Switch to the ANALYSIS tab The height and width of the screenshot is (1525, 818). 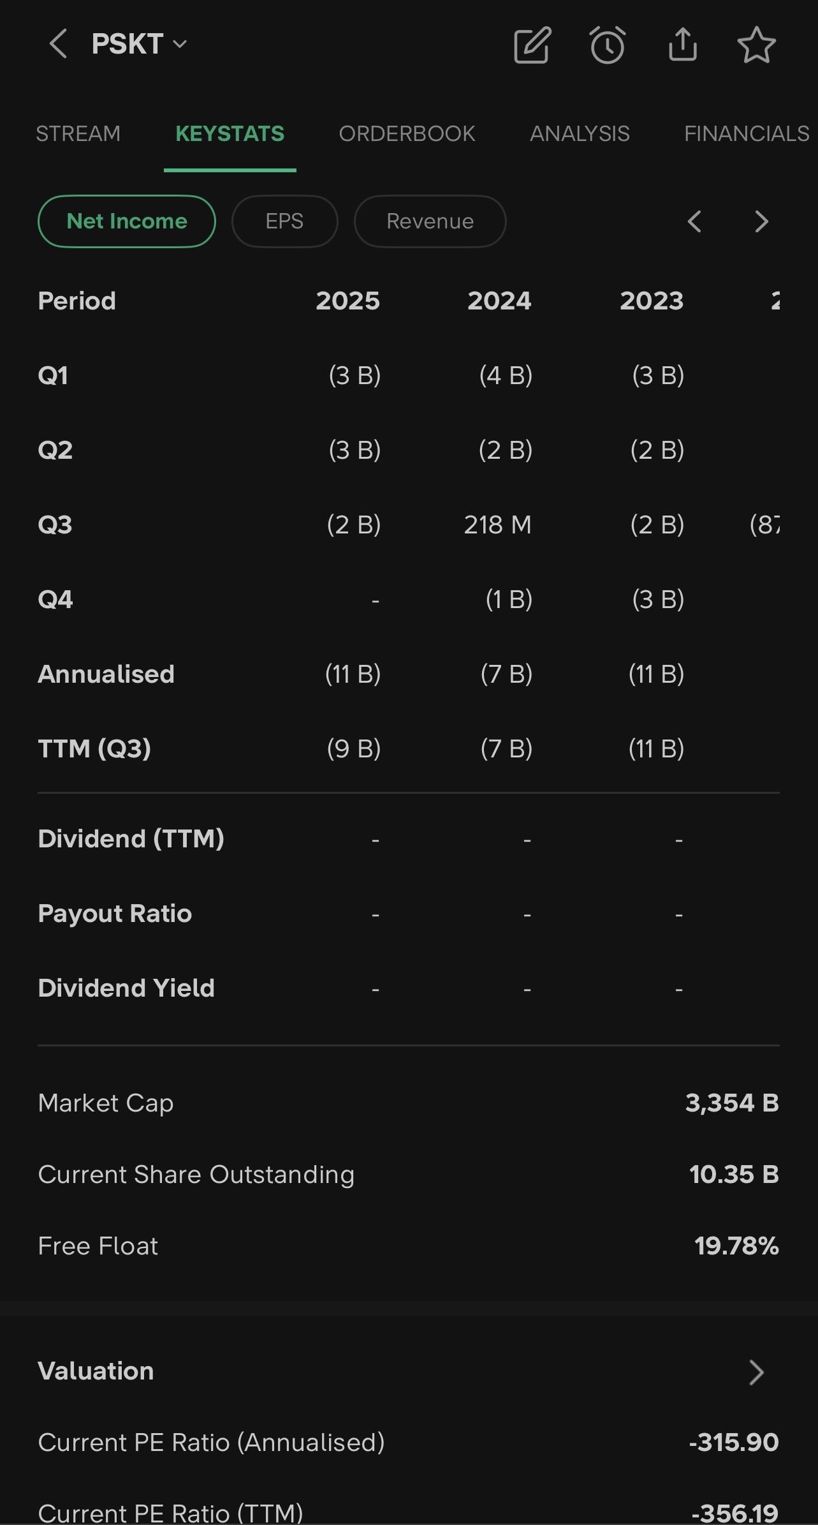pyautogui.click(x=580, y=133)
